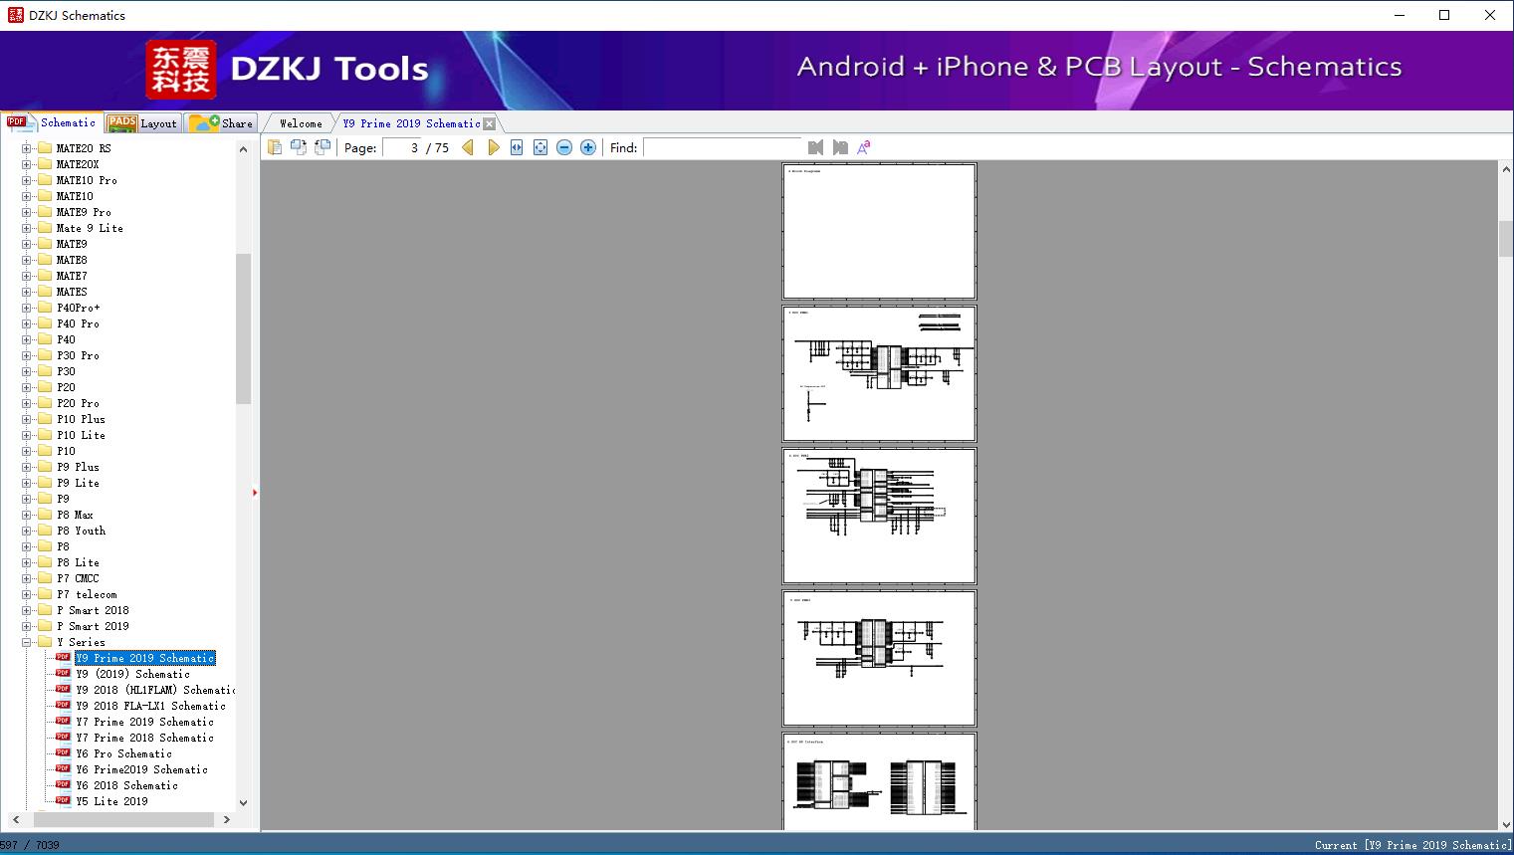Expand the P10 Plus folder
The image size is (1514, 855).
27,419
